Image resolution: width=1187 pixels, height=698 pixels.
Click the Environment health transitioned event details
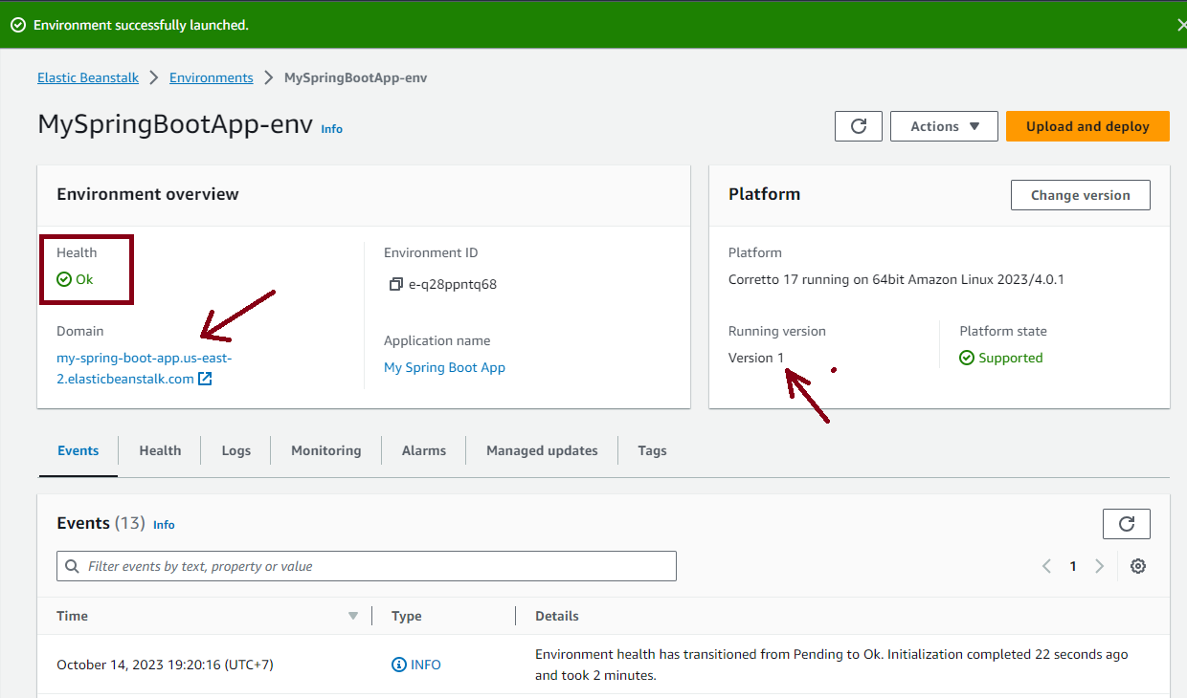pyautogui.click(x=832, y=665)
